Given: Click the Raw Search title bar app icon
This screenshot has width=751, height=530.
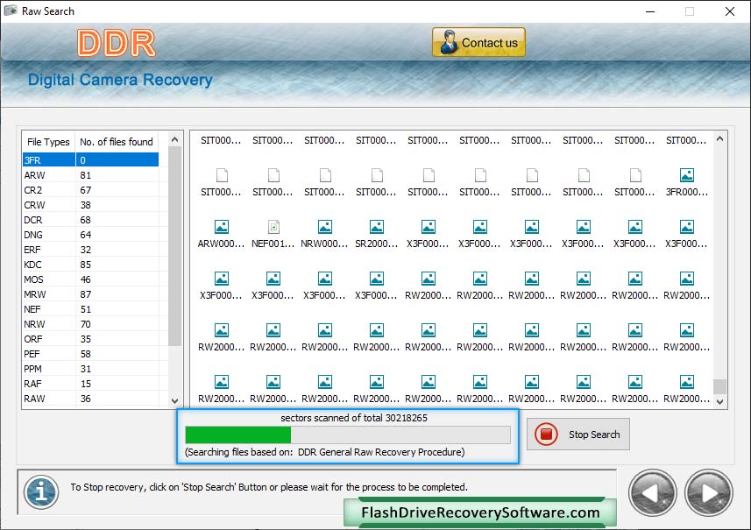Looking at the screenshot, I should [11, 11].
